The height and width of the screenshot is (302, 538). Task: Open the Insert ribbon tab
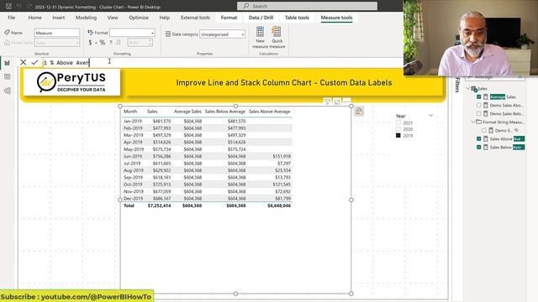[58, 18]
